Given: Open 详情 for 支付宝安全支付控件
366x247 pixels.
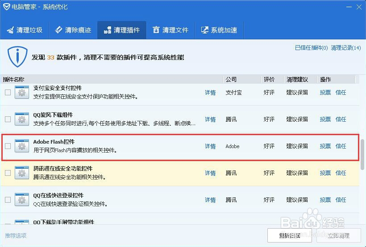Looking at the screenshot, I should click(210, 93).
